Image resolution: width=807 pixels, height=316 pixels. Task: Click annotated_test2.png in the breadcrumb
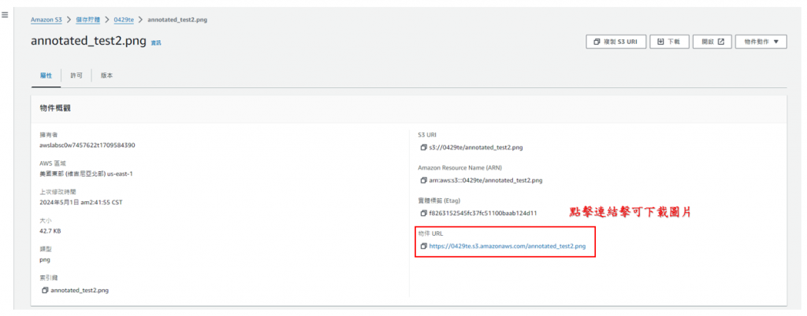tap(177, 20)
